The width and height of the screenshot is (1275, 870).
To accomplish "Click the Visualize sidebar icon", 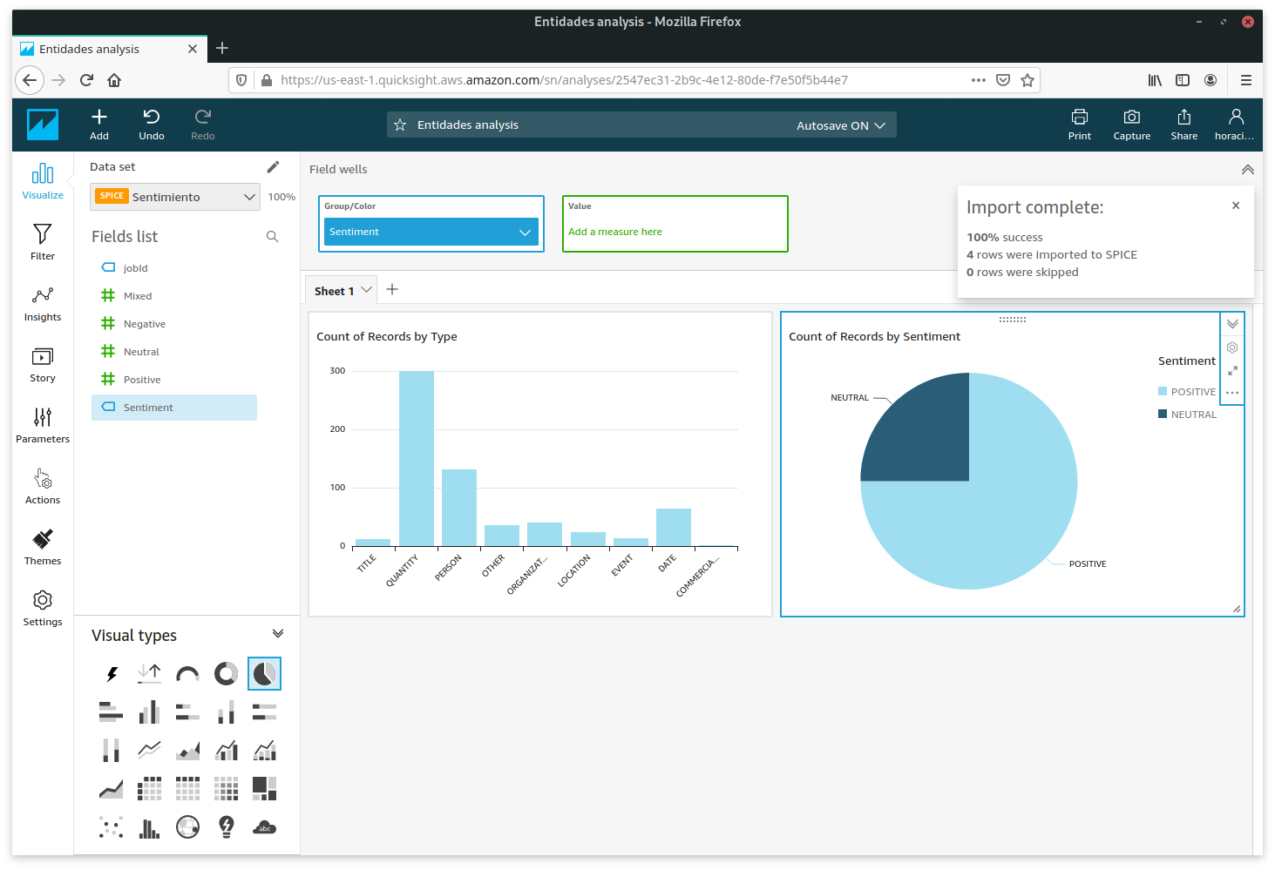I will click(x=43, y=181).
